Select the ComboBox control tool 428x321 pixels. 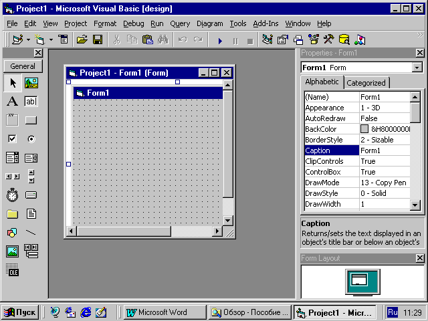pos(13,158)
